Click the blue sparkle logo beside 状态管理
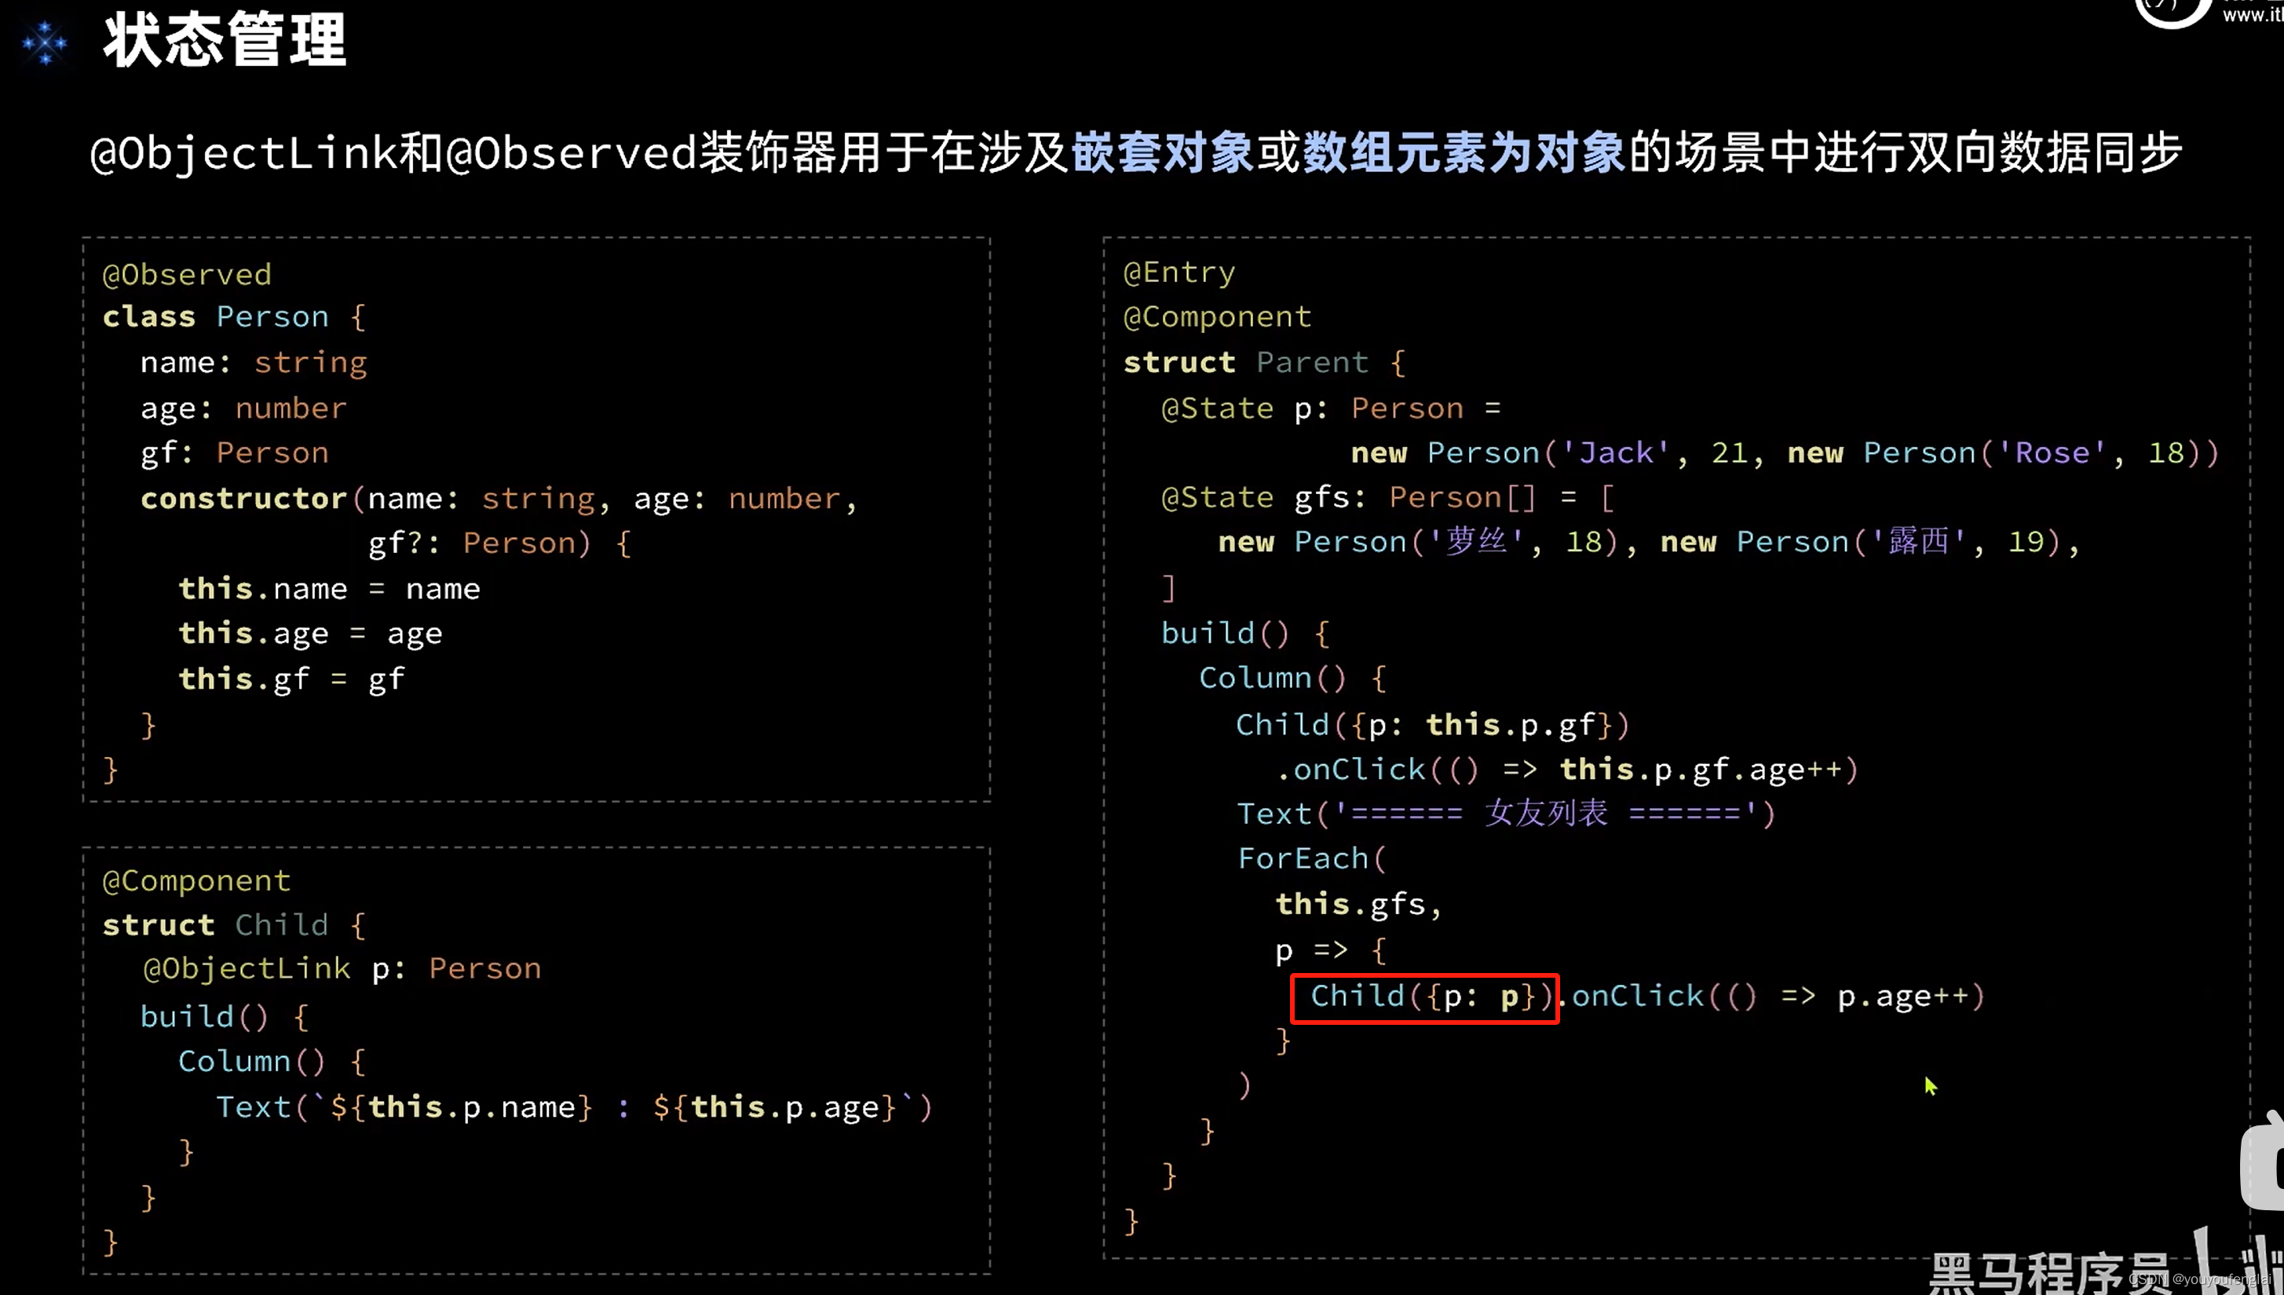 [x=45, y=43]
